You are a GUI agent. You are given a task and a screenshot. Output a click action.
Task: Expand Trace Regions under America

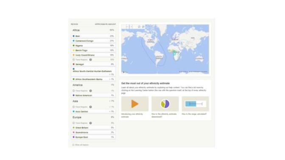pos(80,91)
